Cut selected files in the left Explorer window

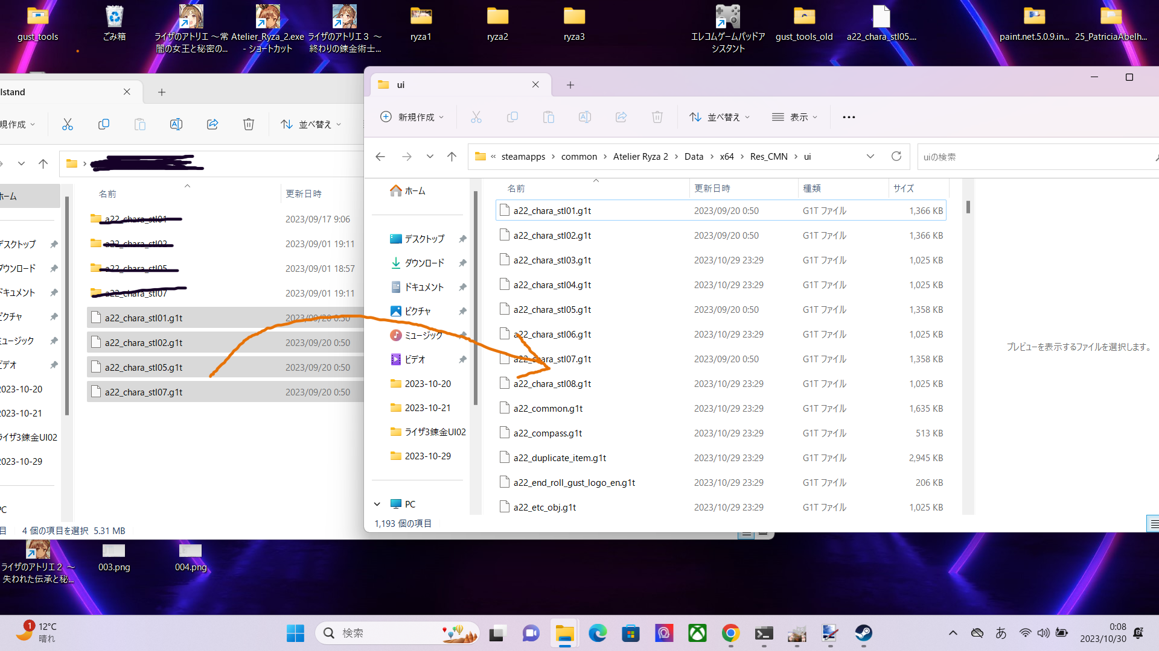[68, 124]
